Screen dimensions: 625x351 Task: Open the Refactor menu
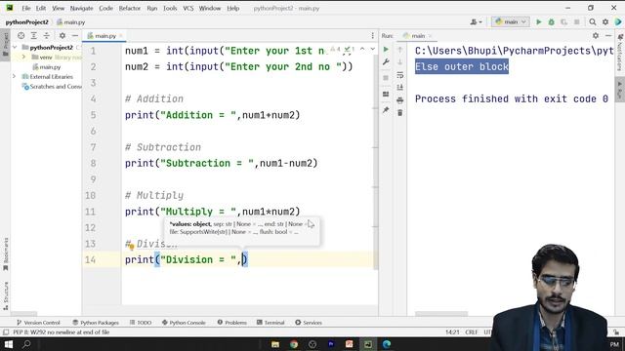coord(130,8)
